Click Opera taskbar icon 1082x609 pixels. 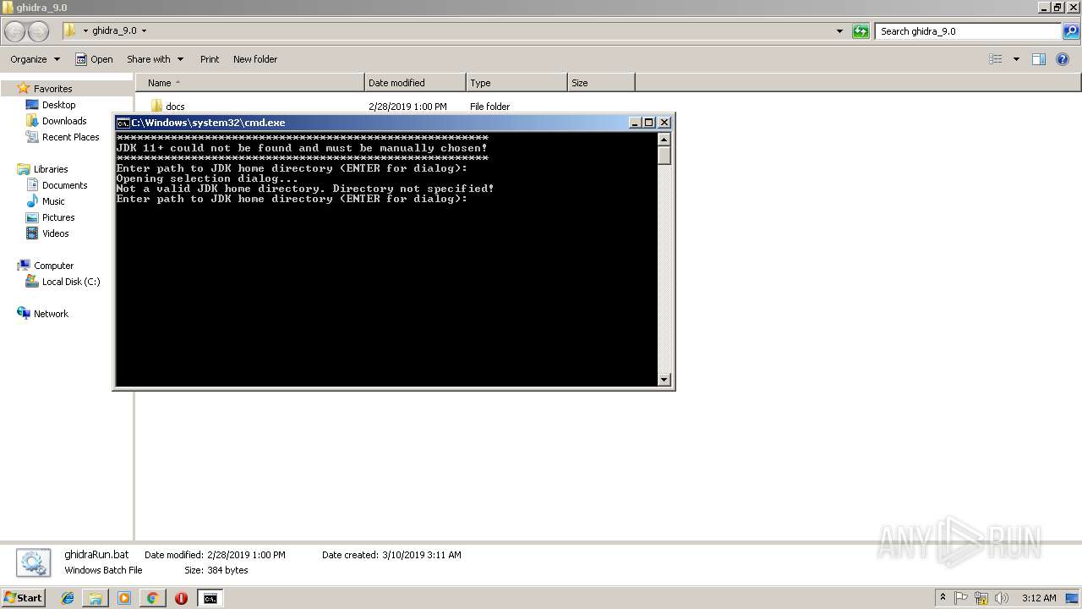[x=181, y=598]
